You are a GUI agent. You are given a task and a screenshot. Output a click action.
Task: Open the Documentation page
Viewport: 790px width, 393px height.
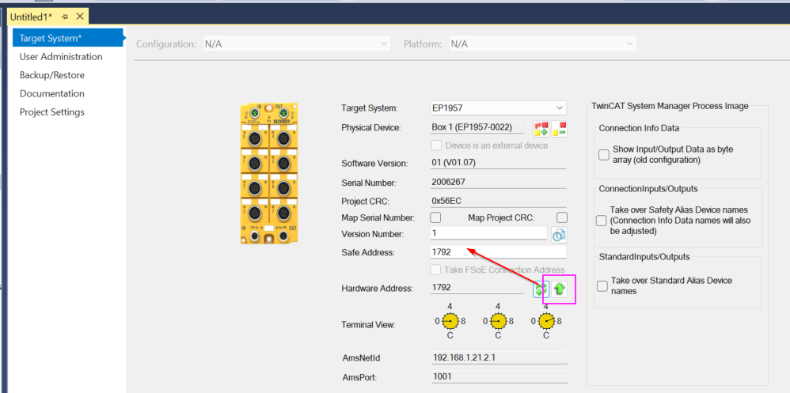[x=52, y=93]
